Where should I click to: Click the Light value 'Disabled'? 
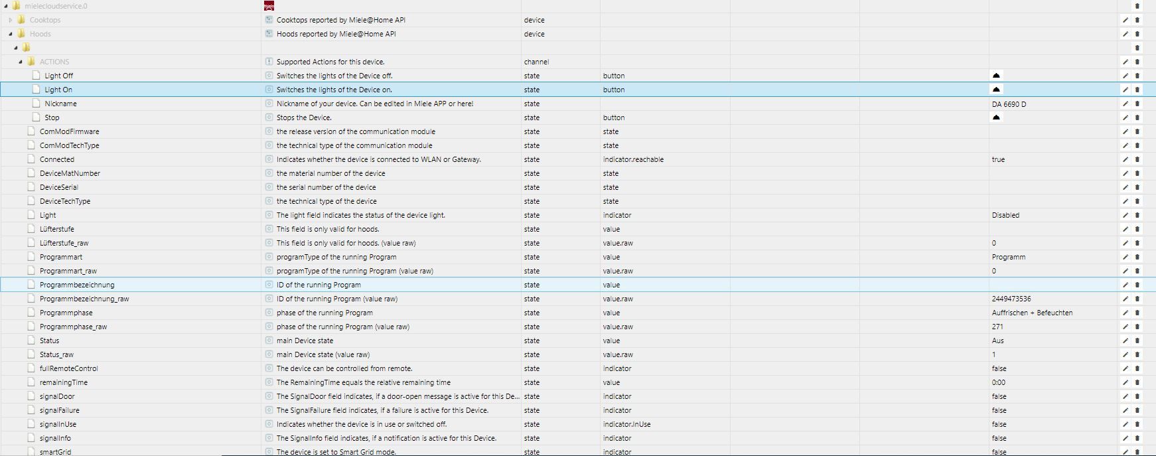tap(1005, 215)
